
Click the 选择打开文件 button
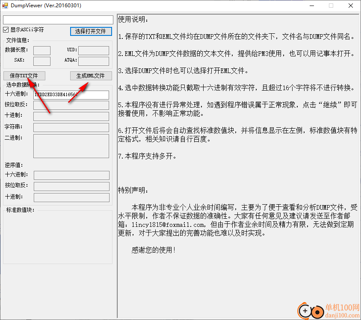91,31
